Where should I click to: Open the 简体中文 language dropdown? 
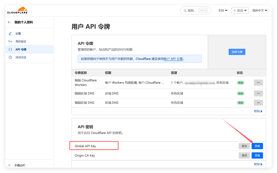click(x=260, y=10)
